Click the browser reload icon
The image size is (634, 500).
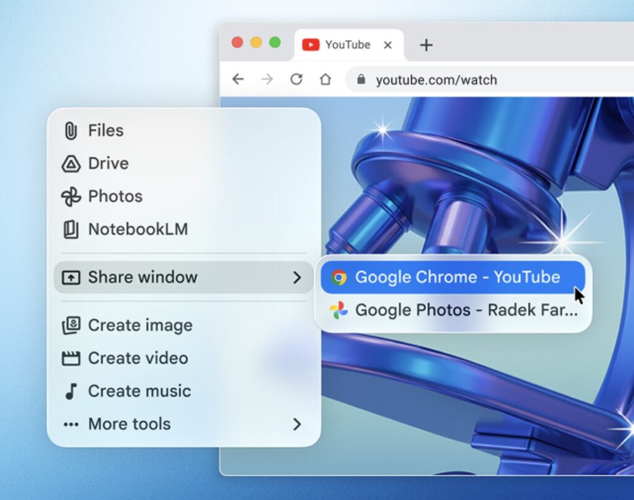297,79
